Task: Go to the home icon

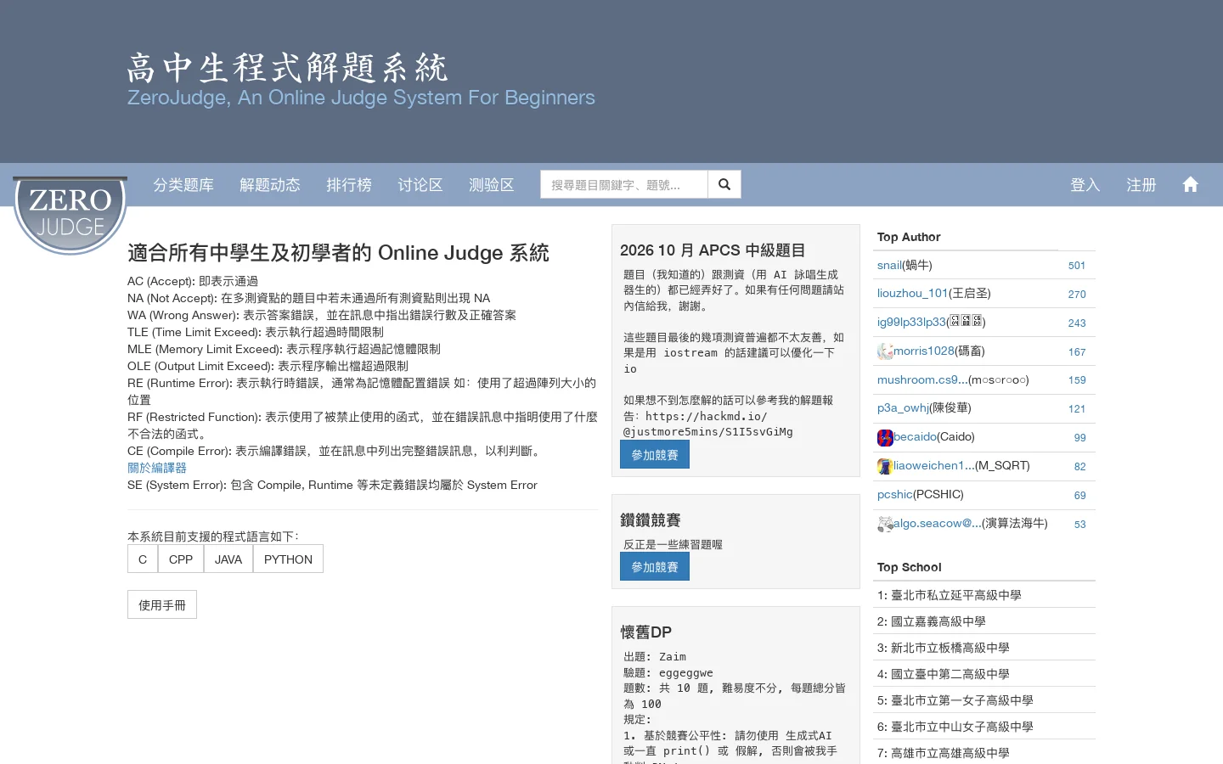Action: [1191, 184]
